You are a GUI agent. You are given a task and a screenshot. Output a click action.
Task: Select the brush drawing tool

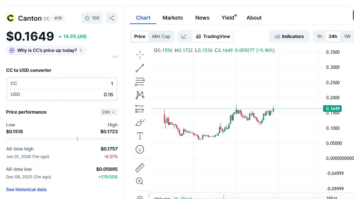pos(140,123)
